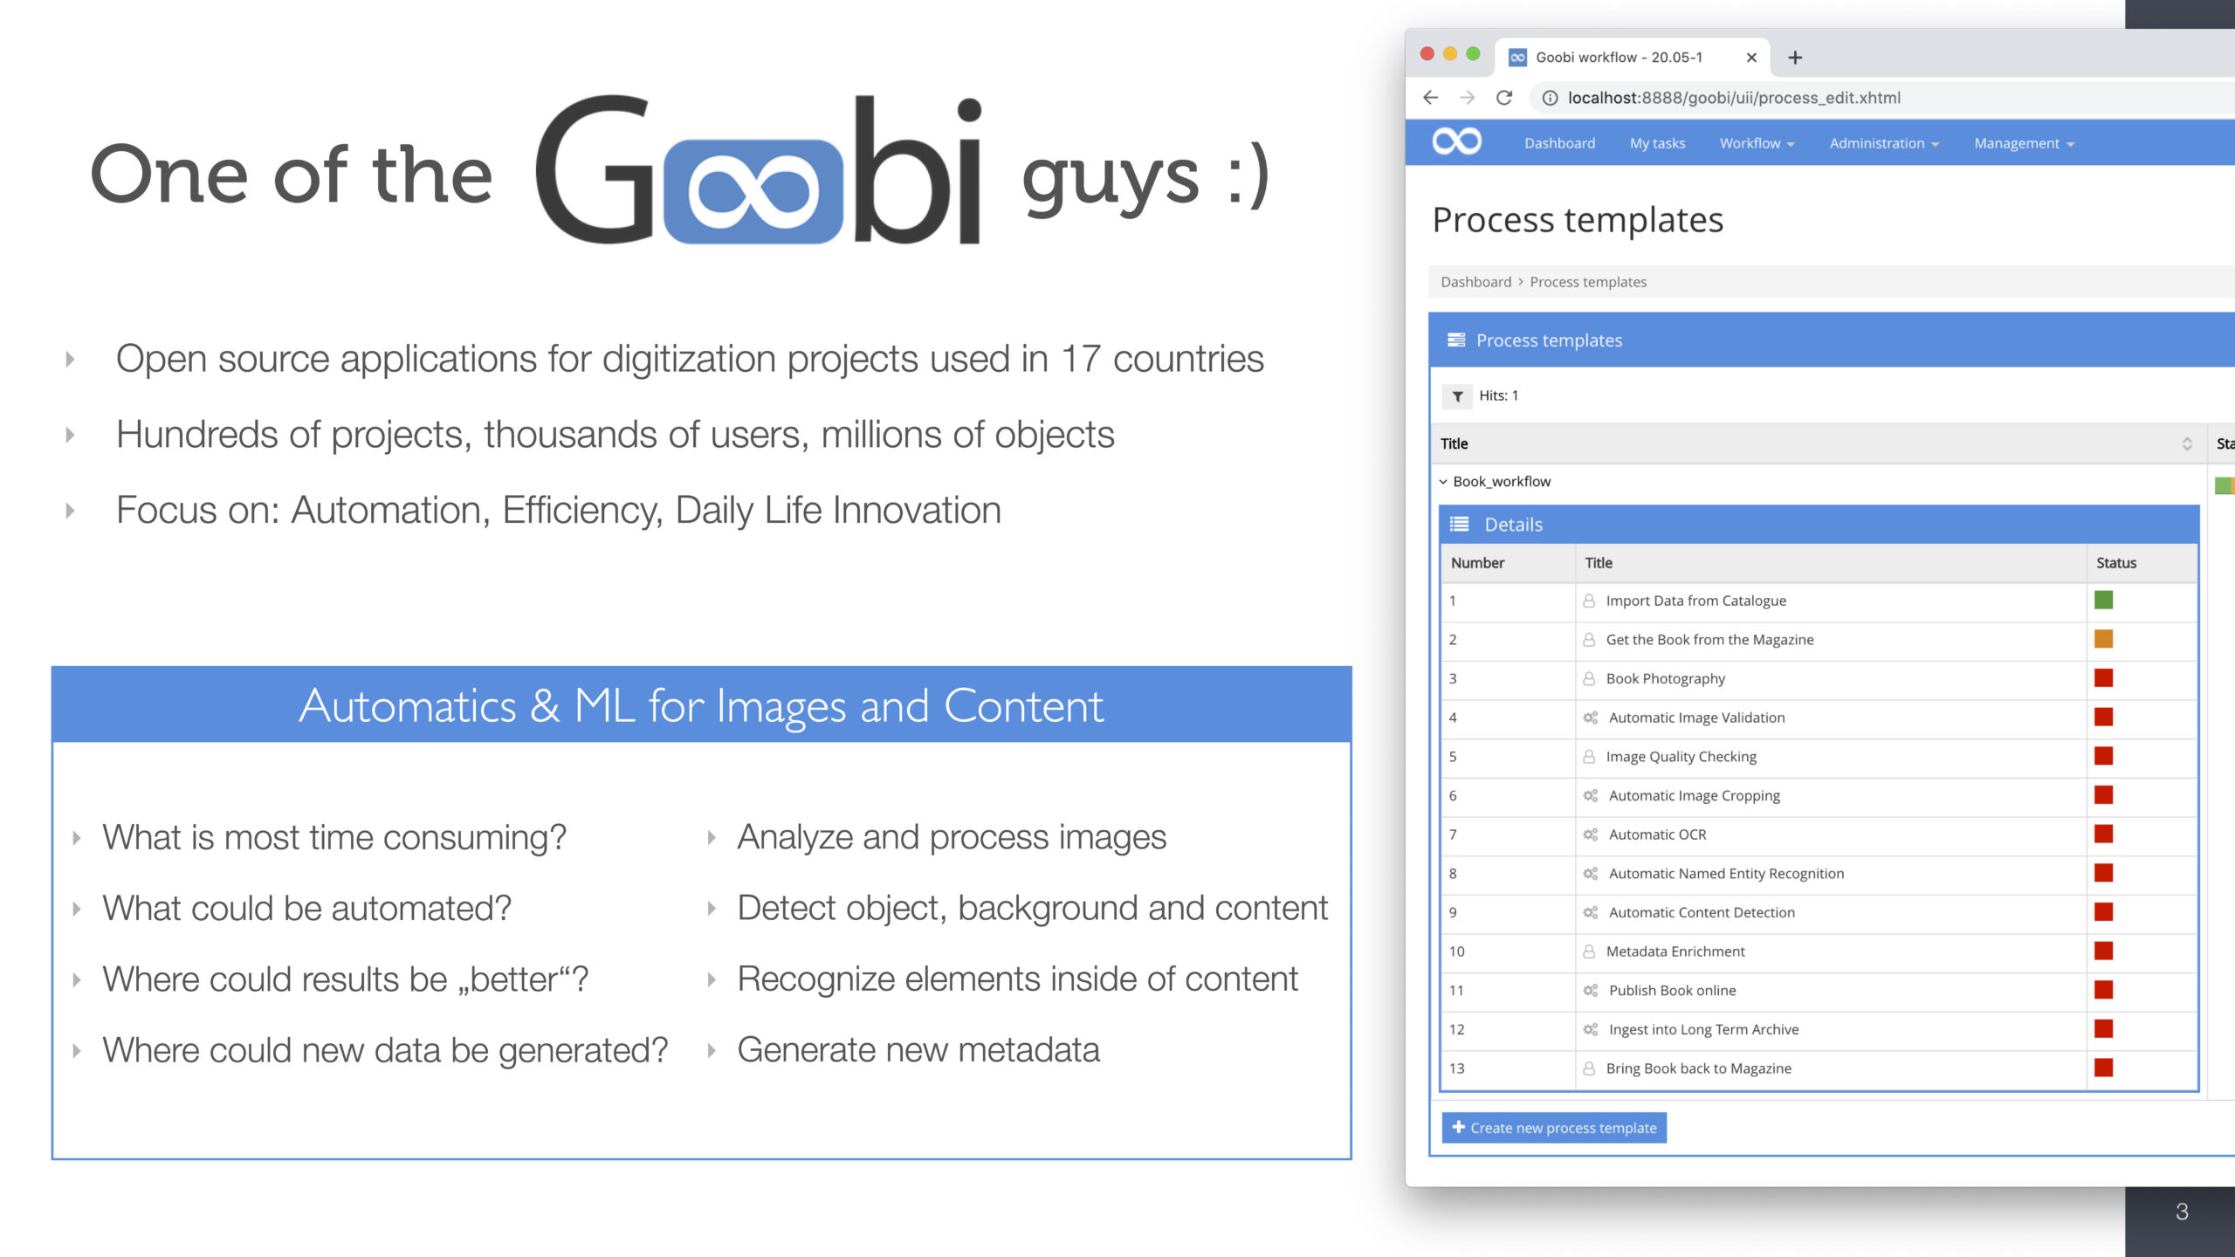This screenshot has width=2235, height=1257.
Task: Collapse the Book_workflow row
Action: [1443, 482]
